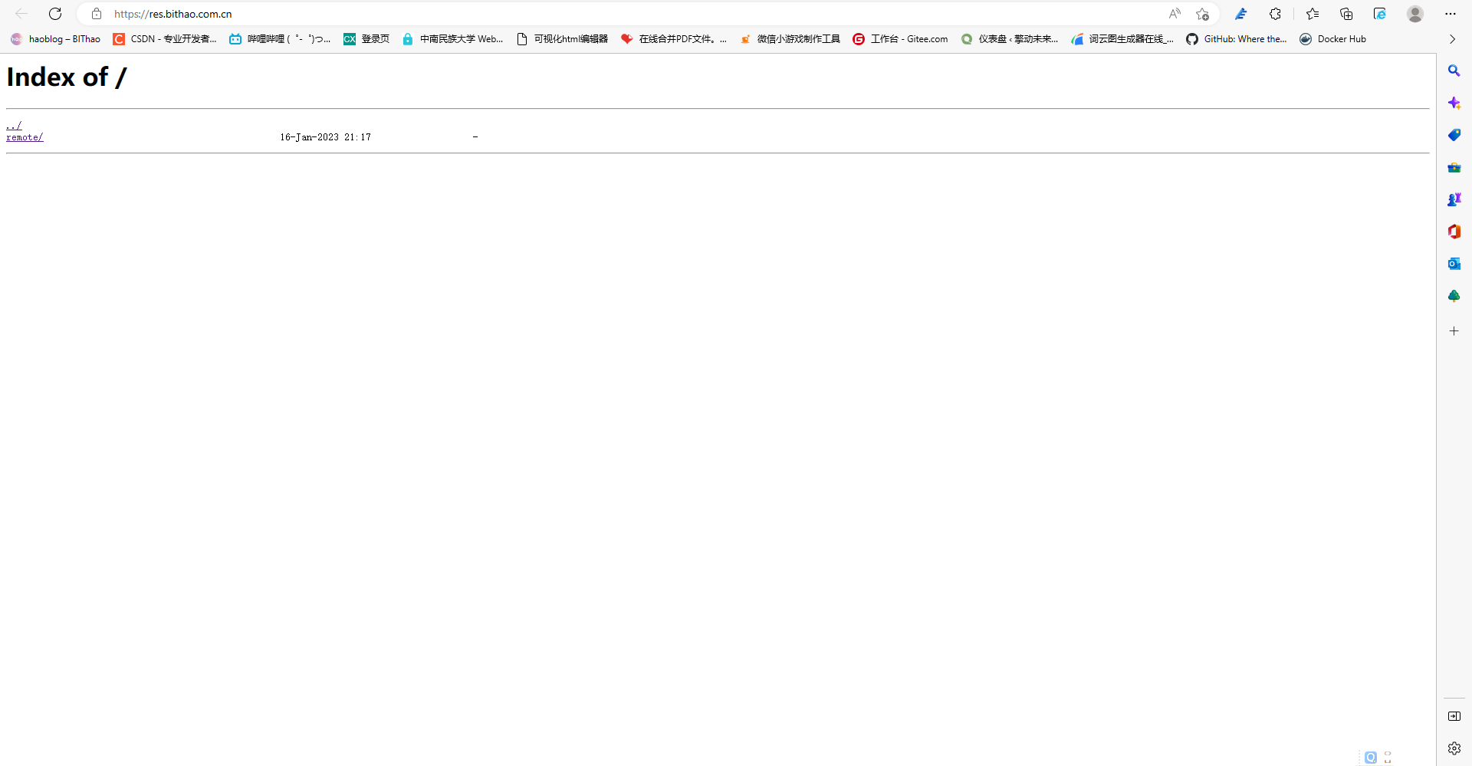Viewport: 1472px width, 766px height.
Task: Add this page to favorites star icon
Action: (x=1202, y=14)
